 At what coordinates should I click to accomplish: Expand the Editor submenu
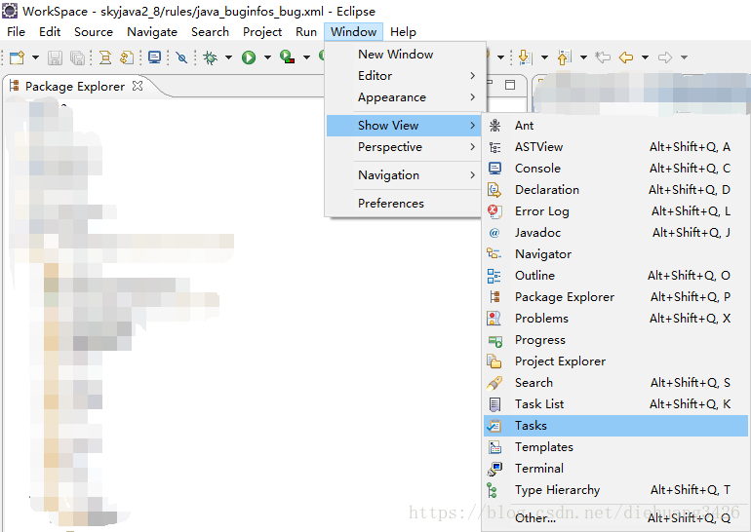[403, 76]
